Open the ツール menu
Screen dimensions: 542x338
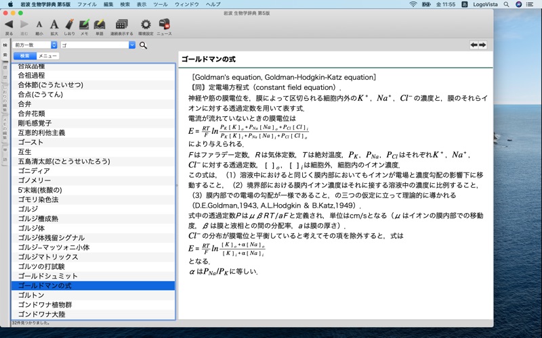click(x=161, y=4)
